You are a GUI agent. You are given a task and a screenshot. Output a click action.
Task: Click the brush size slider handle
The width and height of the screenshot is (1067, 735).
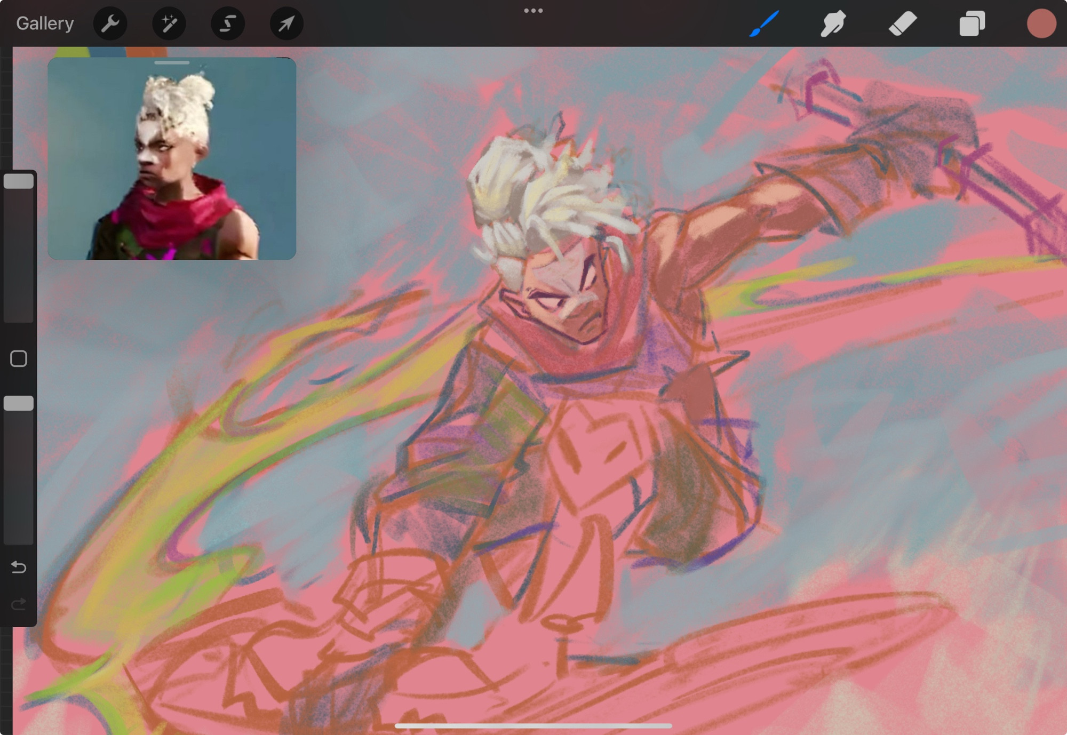point(19,181)
